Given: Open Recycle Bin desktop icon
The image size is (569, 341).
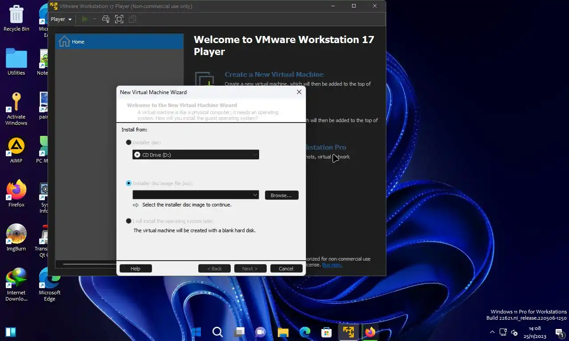Looking at the screenshot, I should pos(16,18).
